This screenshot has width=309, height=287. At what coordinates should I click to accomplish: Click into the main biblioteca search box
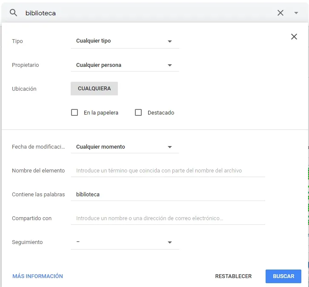(149, 13)
